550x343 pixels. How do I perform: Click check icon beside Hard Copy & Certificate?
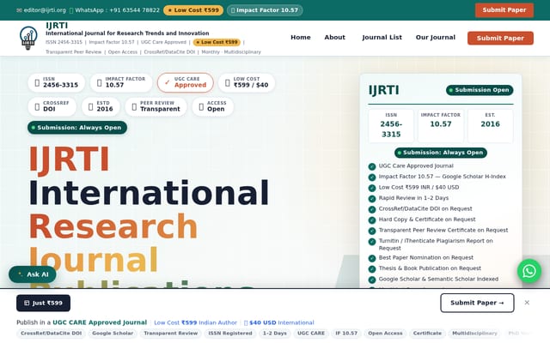(372, 220)
